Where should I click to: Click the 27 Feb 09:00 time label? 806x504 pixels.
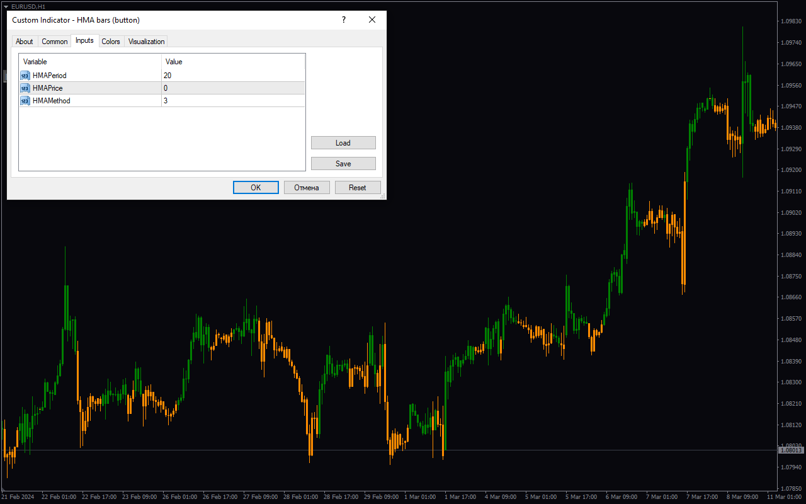(x=260, y=497)
